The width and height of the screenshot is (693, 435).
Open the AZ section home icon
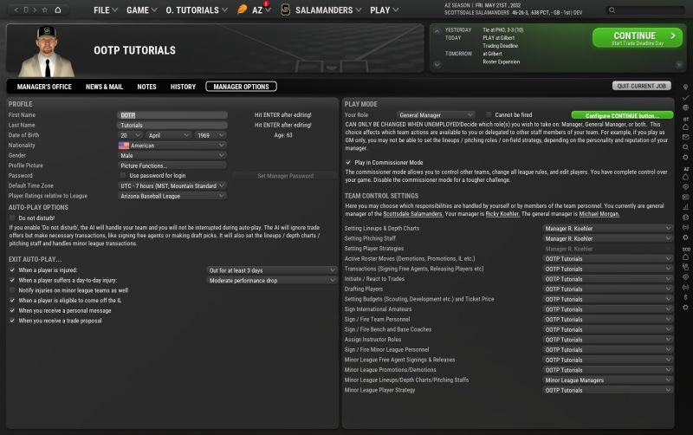685,177
